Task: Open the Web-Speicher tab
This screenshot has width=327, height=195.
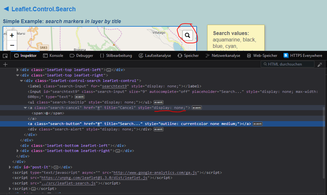Action: tap(262, 56)
